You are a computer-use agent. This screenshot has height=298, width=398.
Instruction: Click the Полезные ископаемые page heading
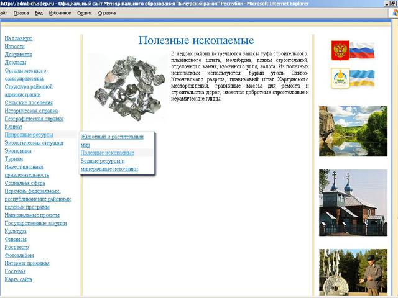coord(197,40)
